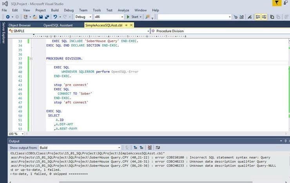The width and height of the screenshot is (290, 183).
Task: Click the empty toolbar search combo box
Action: point(194,17)
